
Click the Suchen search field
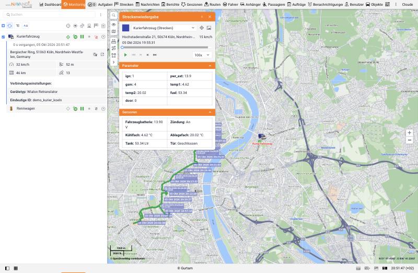tap(51, 15)
